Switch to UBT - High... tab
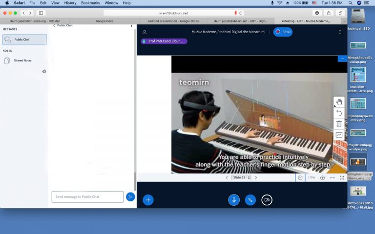 (x=241, y=21)
